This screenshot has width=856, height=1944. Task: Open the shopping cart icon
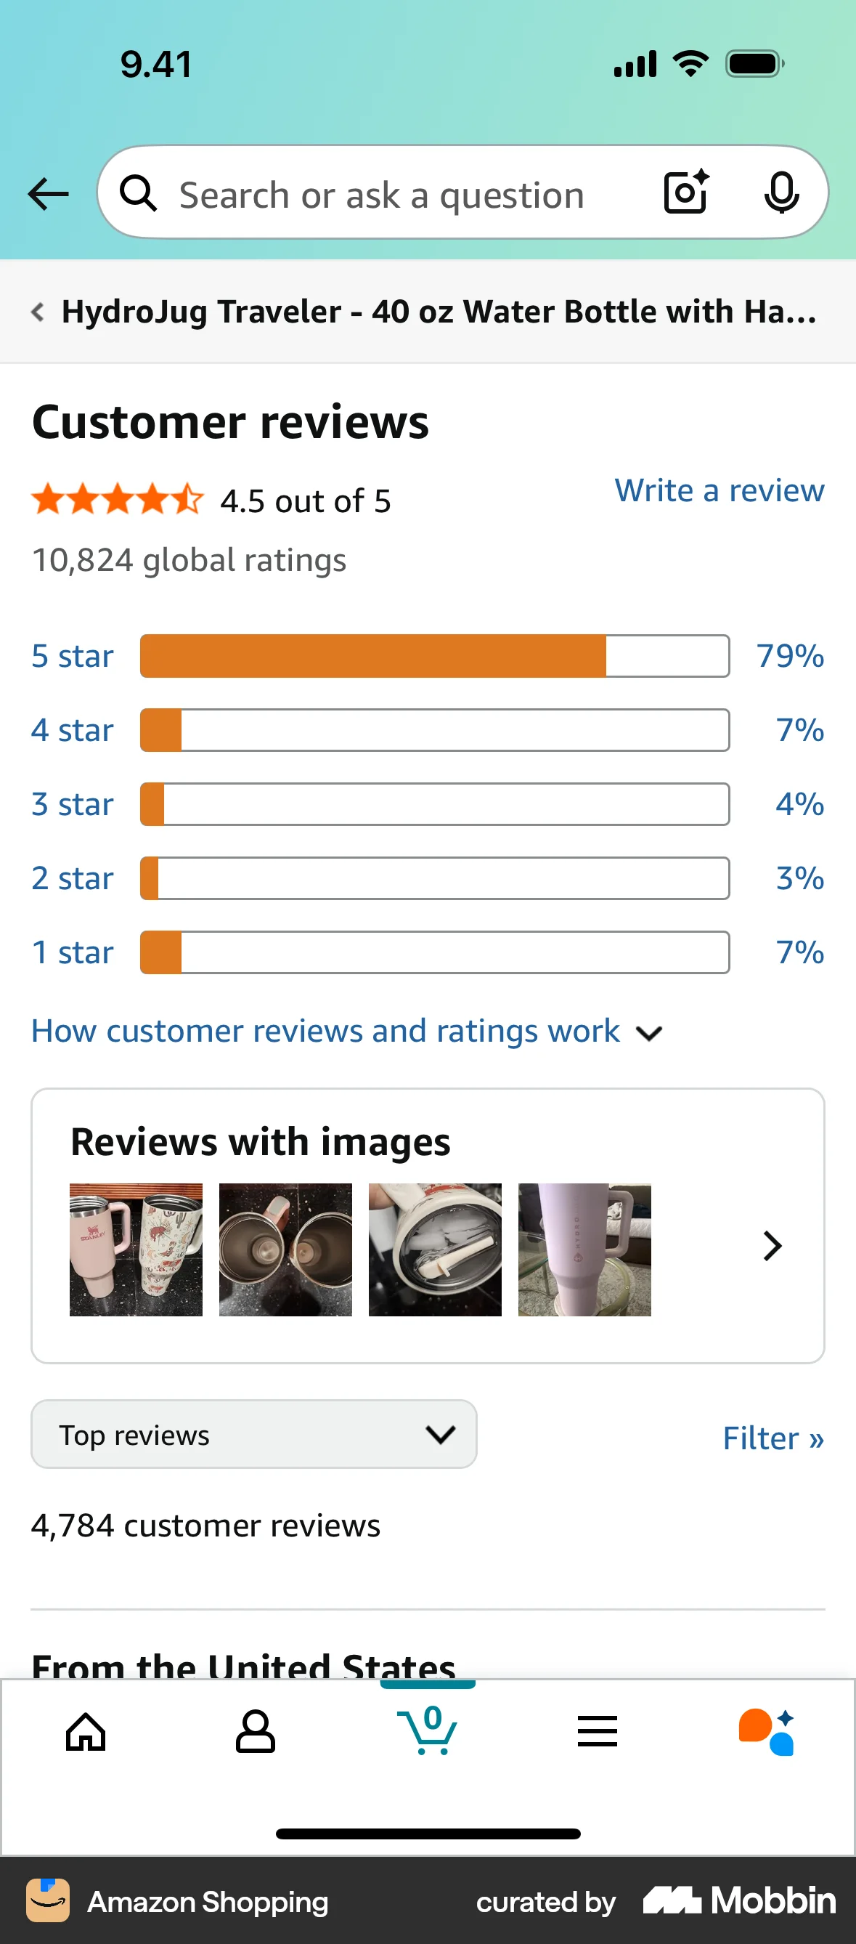428,1732
